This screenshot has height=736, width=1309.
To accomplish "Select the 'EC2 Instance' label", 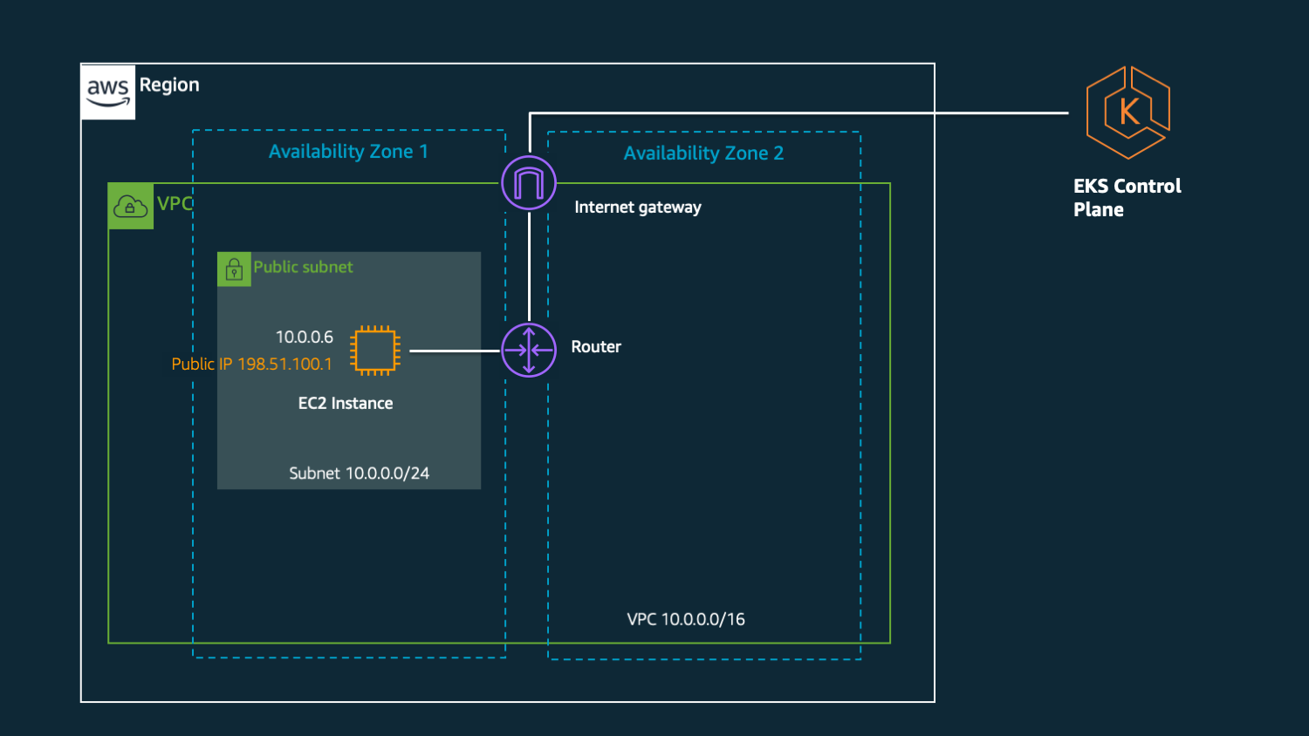I will [346, 403].
